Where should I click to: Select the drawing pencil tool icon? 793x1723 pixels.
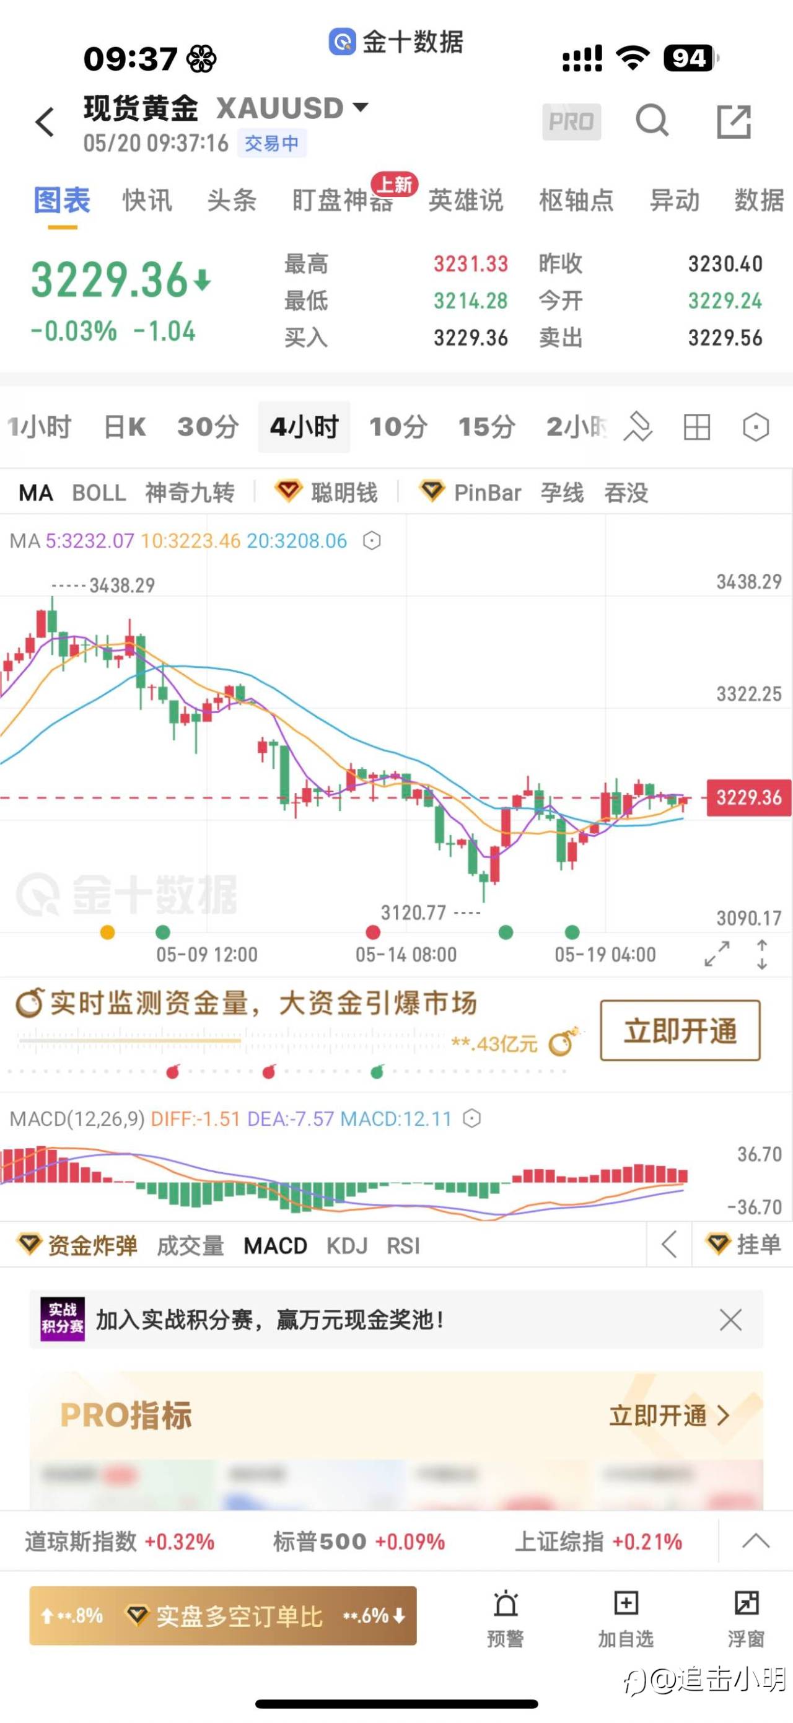[638, 427]
